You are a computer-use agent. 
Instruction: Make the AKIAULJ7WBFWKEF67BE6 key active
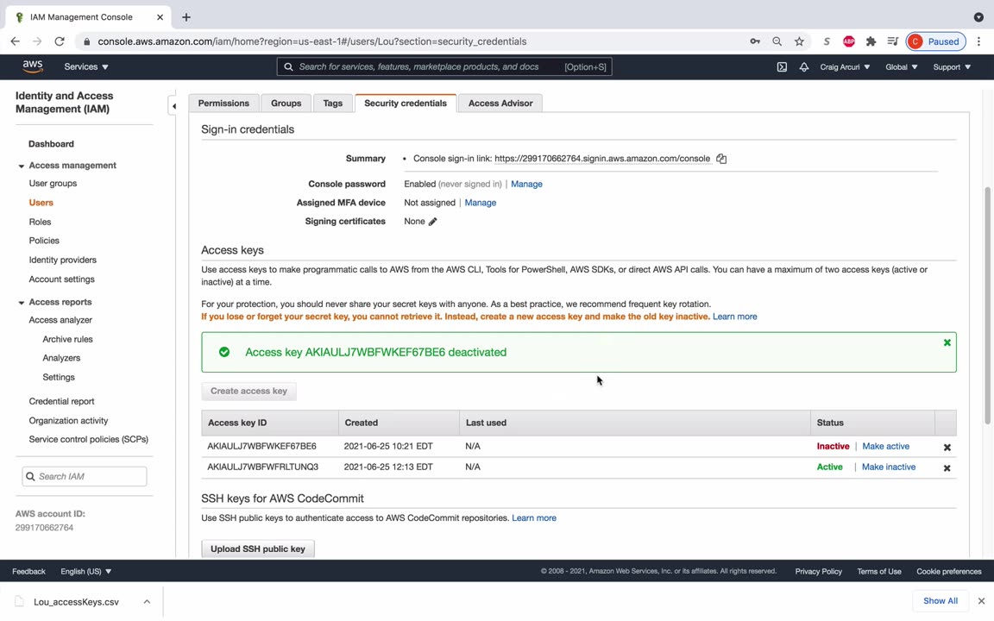tap(885, 446)
